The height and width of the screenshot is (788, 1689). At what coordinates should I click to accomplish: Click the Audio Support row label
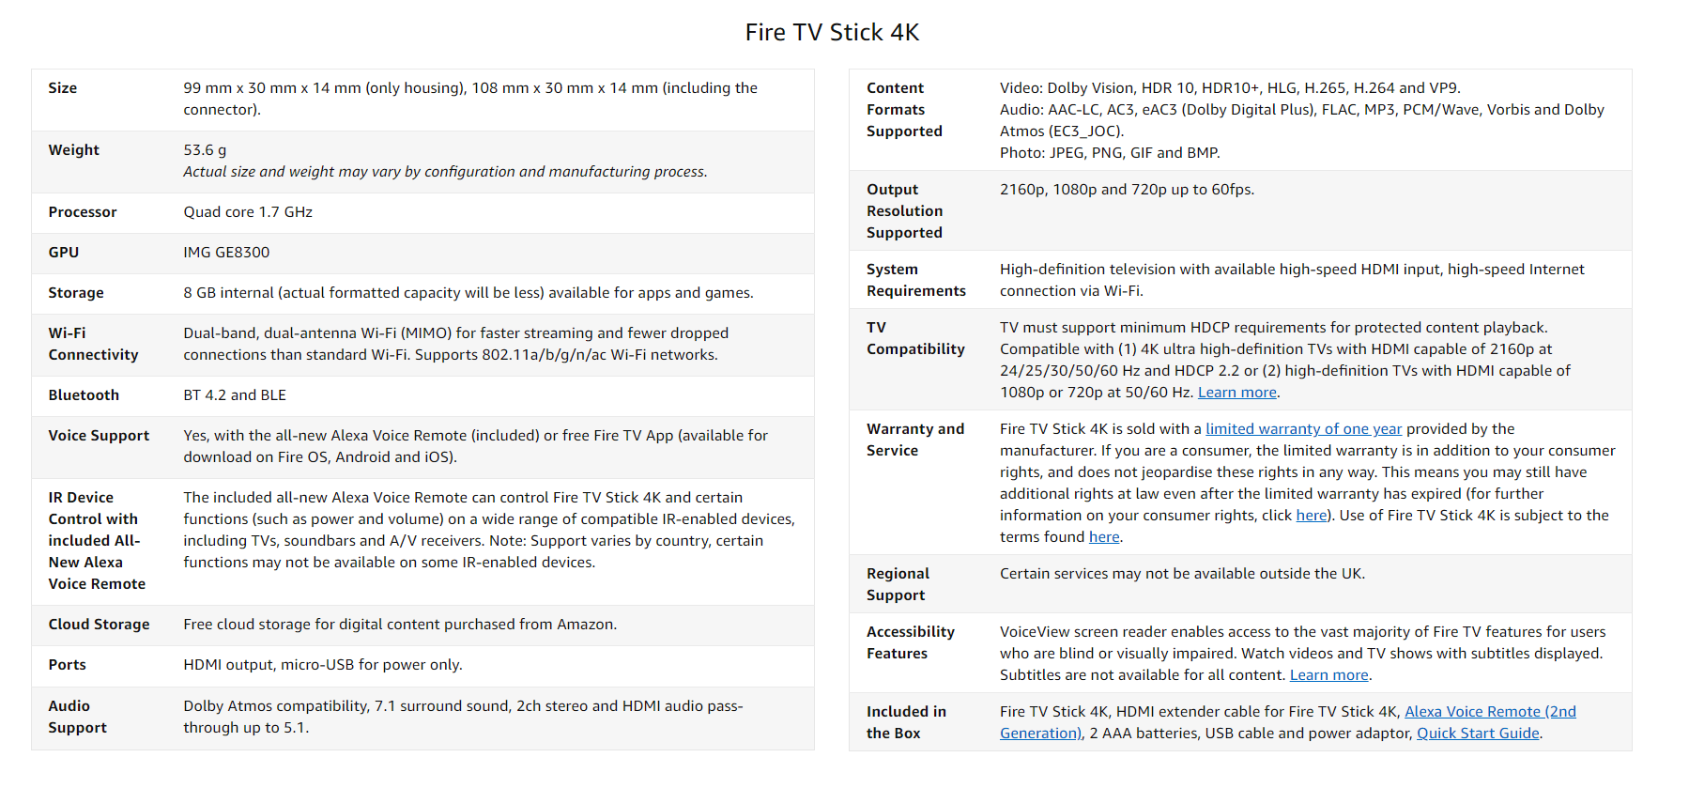click(x=77, y=717)
